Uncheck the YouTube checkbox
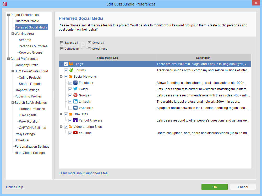 [70, 133]
